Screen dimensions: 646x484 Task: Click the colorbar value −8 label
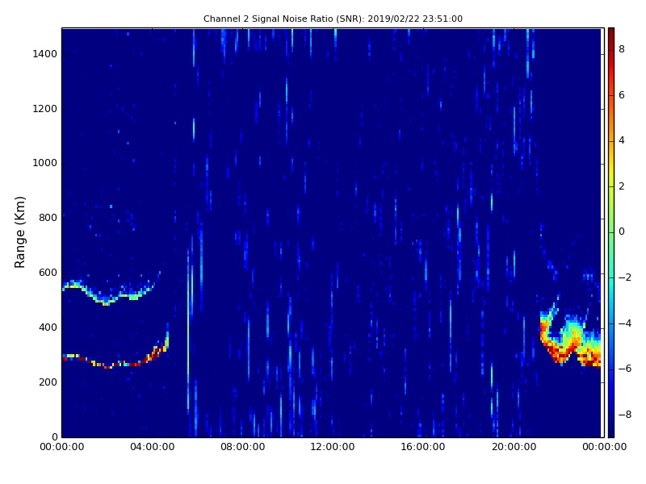[x=625, y=415]
